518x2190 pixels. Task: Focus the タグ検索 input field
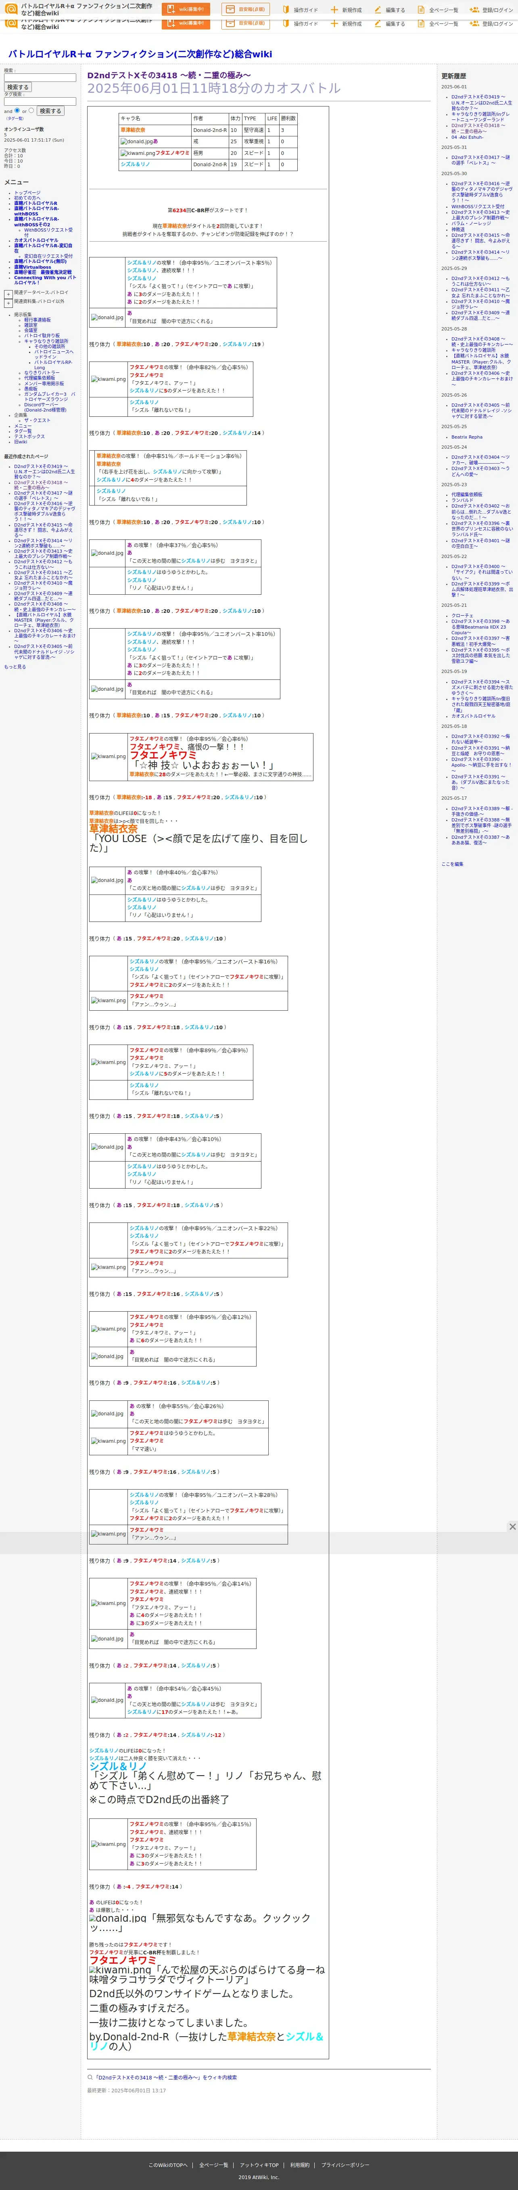(x=40, y=101)
